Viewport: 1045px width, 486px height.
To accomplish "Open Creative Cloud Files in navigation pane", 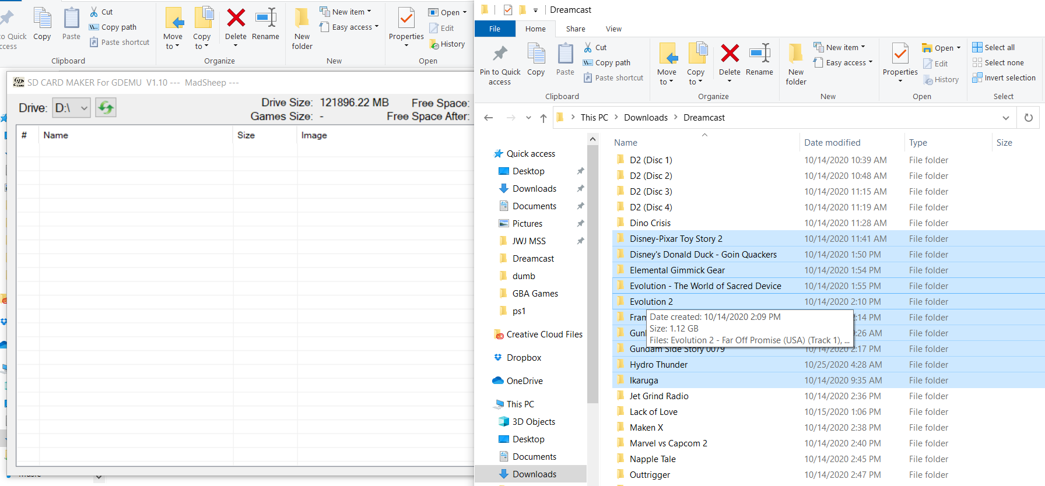I will point(544,334).
